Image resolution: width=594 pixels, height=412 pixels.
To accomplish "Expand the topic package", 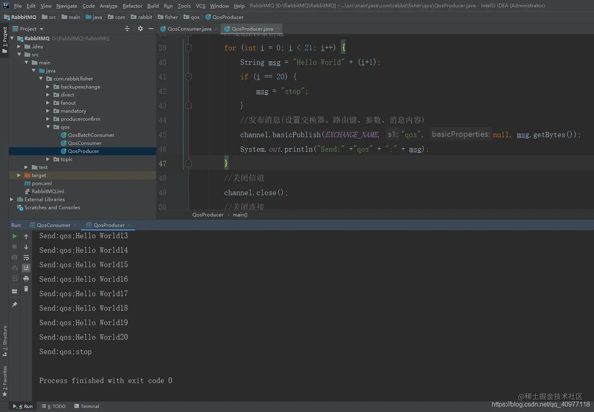I will coord(48,159).
